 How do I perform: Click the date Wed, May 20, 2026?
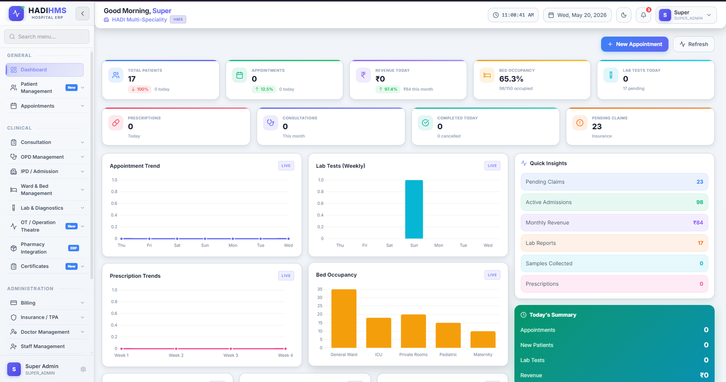click(x=577, y=15)
